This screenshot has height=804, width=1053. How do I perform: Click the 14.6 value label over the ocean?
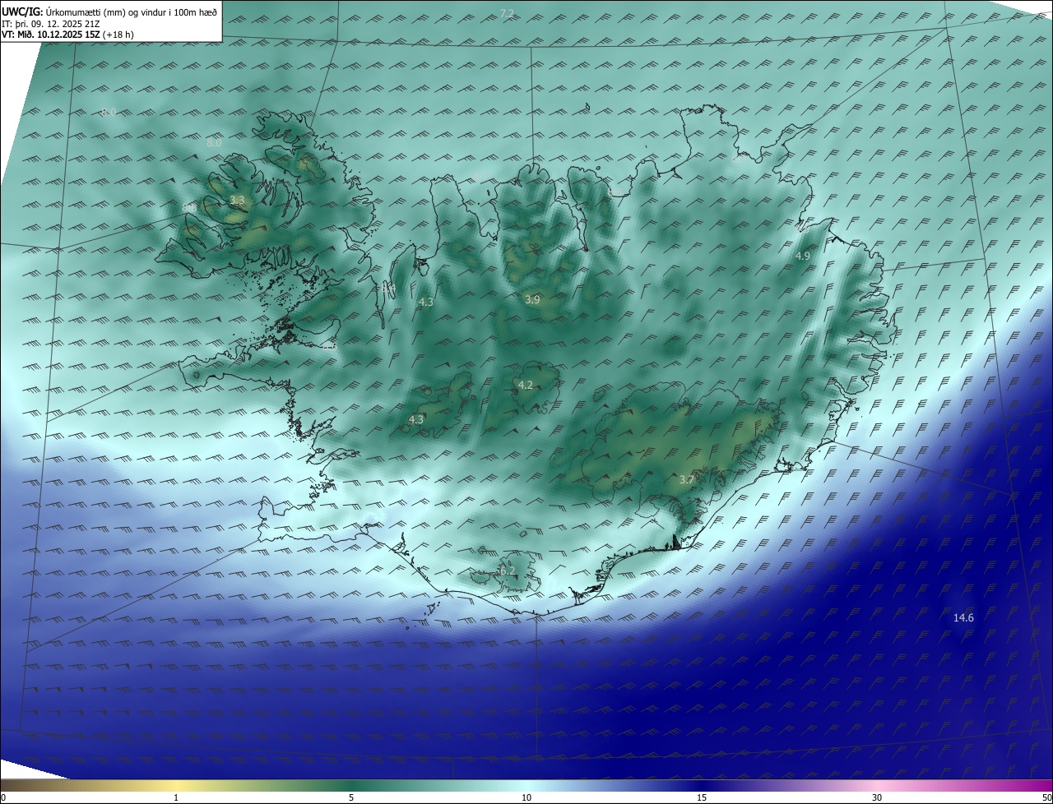pyautogui.click(x=963, y=617)
